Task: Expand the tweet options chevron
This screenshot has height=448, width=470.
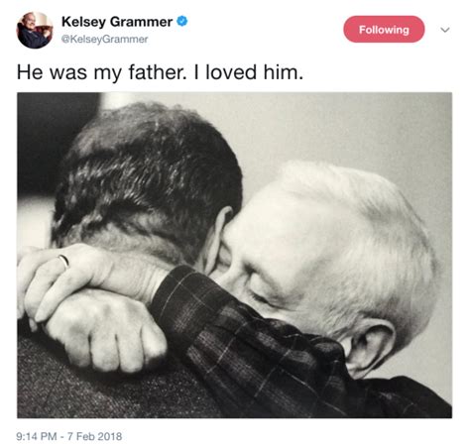Action: point(445,30)
